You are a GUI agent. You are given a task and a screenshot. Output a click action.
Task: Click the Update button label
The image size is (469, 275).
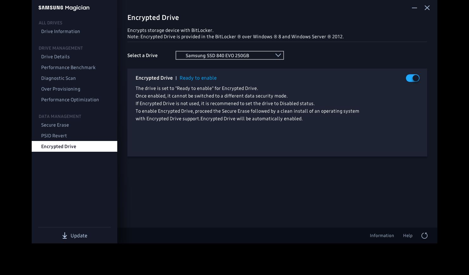79,236
